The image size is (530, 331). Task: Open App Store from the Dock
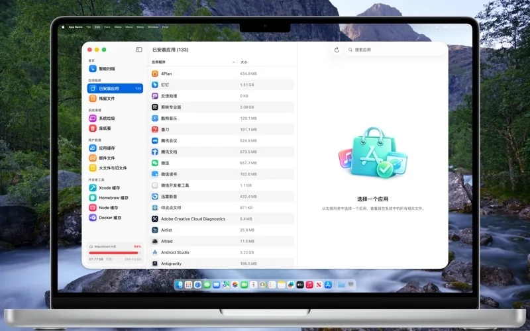328,285
